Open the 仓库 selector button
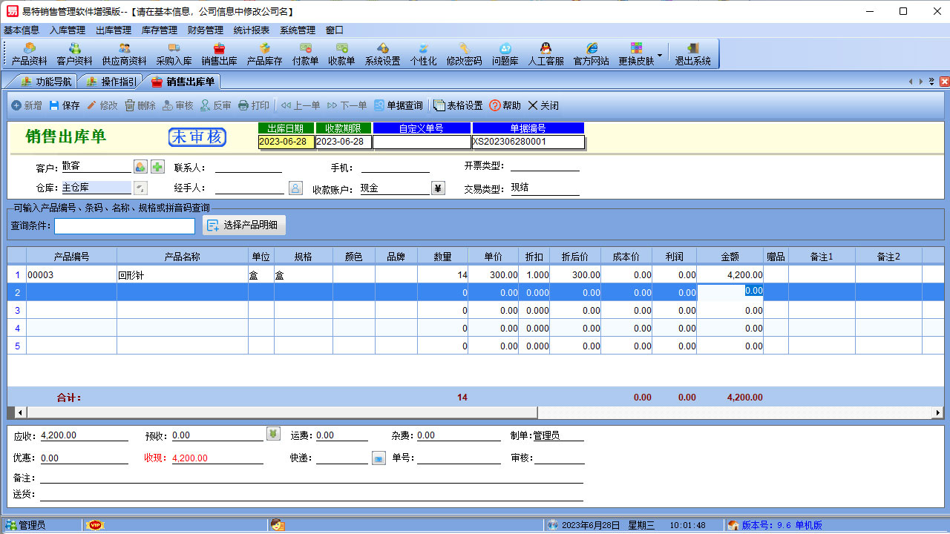Image resolution: width=950 pixels, height=534 pixels. [x=140, y=188]
